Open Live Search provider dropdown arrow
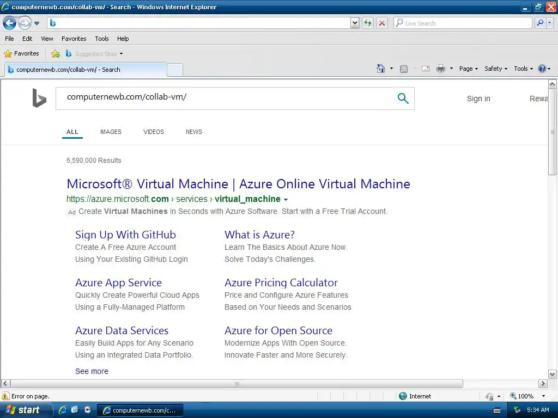 549,23
